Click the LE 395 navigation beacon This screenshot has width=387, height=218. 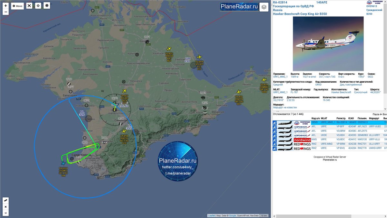pos(136,132)
